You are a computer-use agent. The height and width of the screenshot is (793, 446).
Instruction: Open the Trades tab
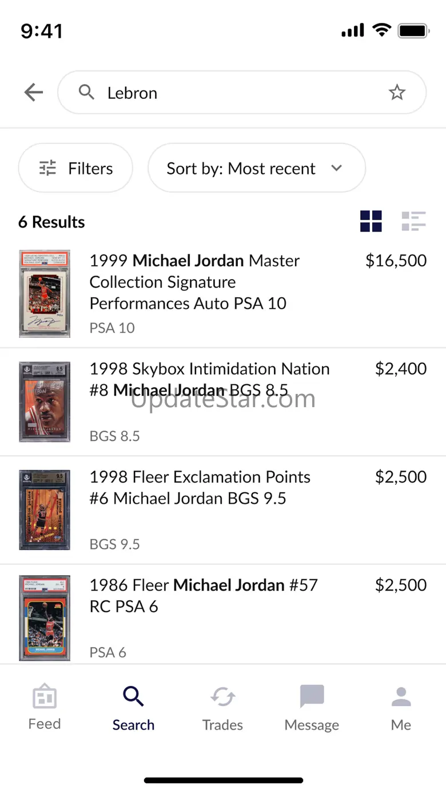[x=222, y=708]
